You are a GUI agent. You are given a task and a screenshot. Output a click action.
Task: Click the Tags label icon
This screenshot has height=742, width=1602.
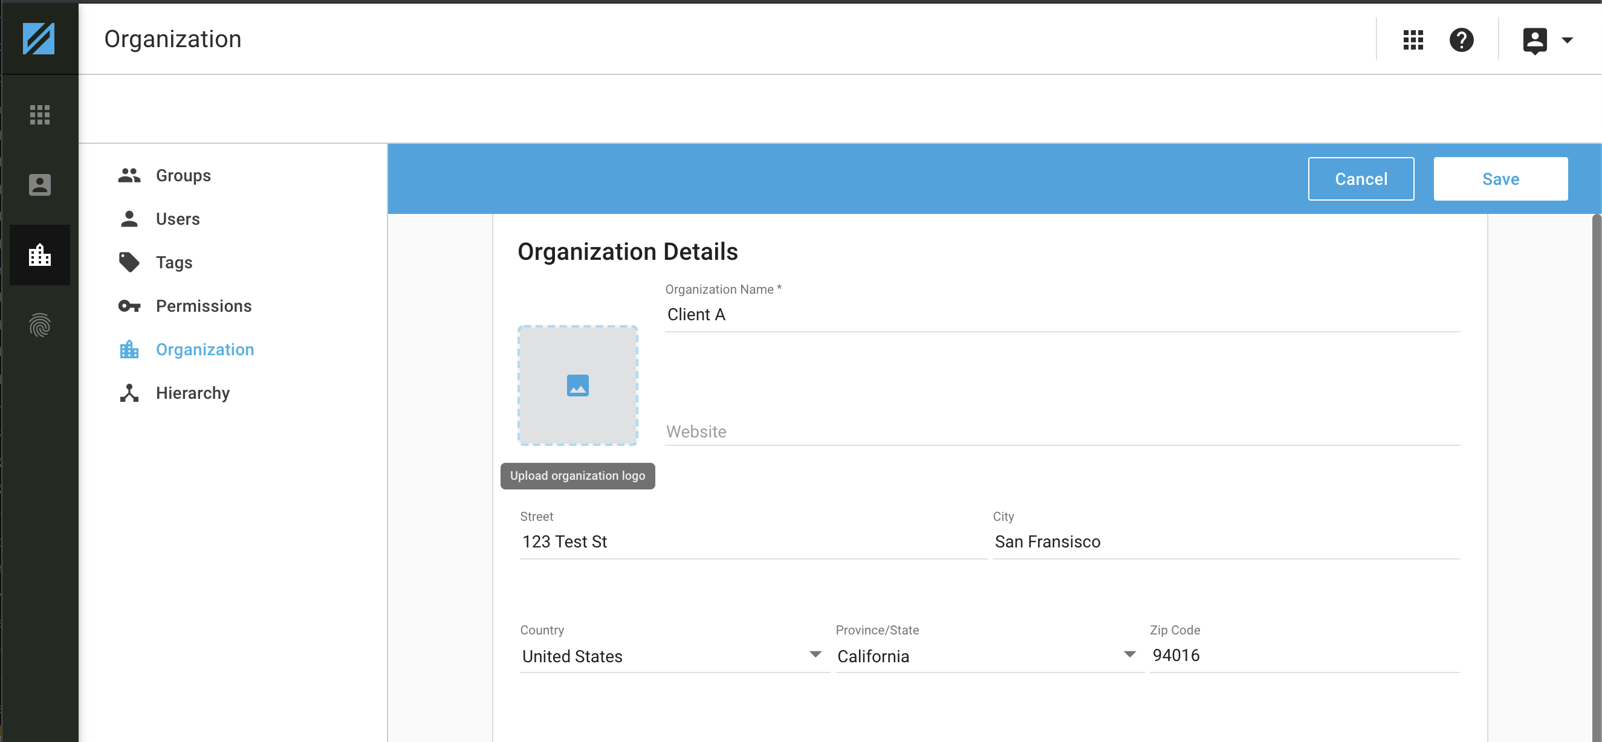click(129, 262)
